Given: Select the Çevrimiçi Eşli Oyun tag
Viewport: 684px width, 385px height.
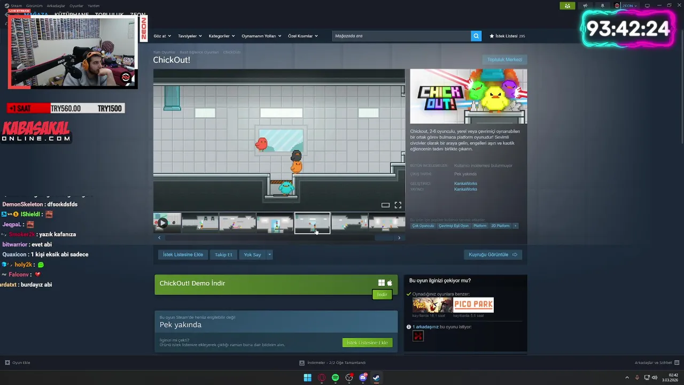Looking at the screenshot, I should tap(454, 226).
